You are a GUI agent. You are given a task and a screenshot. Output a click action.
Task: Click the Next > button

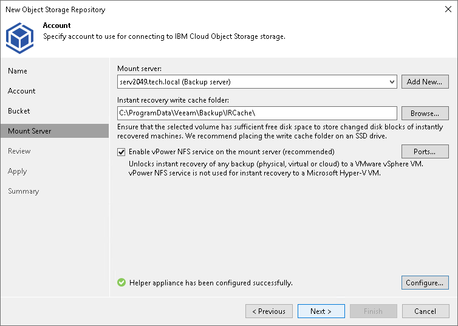click(x=321, y=311)
